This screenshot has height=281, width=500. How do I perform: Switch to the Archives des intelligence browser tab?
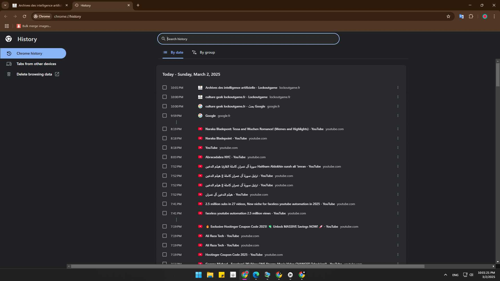(x=40, y=5)
